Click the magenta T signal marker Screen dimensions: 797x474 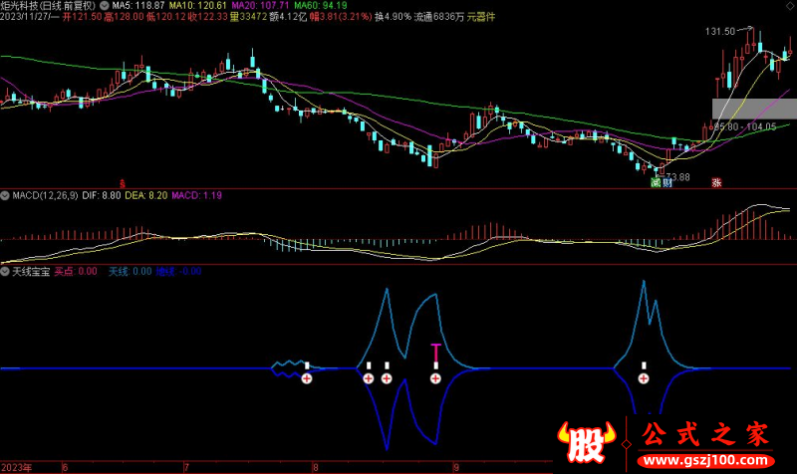tap(435, 351)
